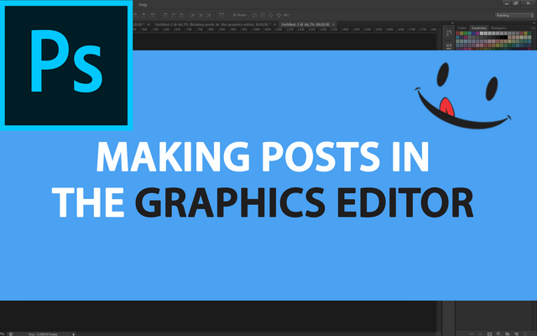The height and width of the screenshot is (336, 537).
Task: Minimize the Photoshop window
Action: (507, 3)
